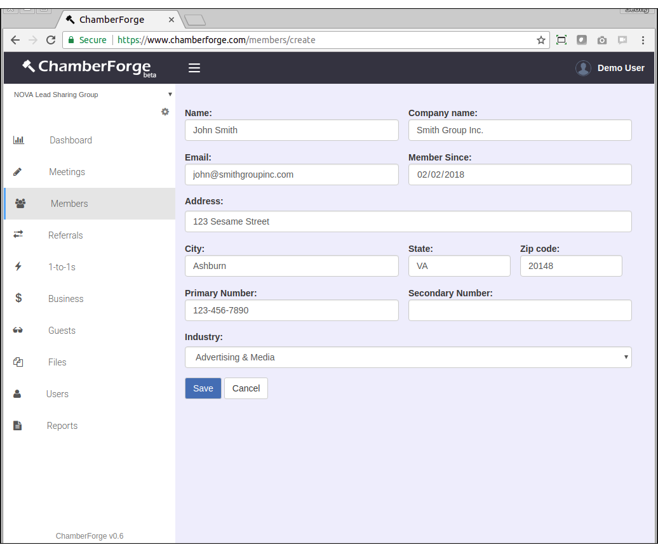Viewport: 658px width, 552px height.
Task: Focus the Member Since date field
Action: click(x=520, y=174)
